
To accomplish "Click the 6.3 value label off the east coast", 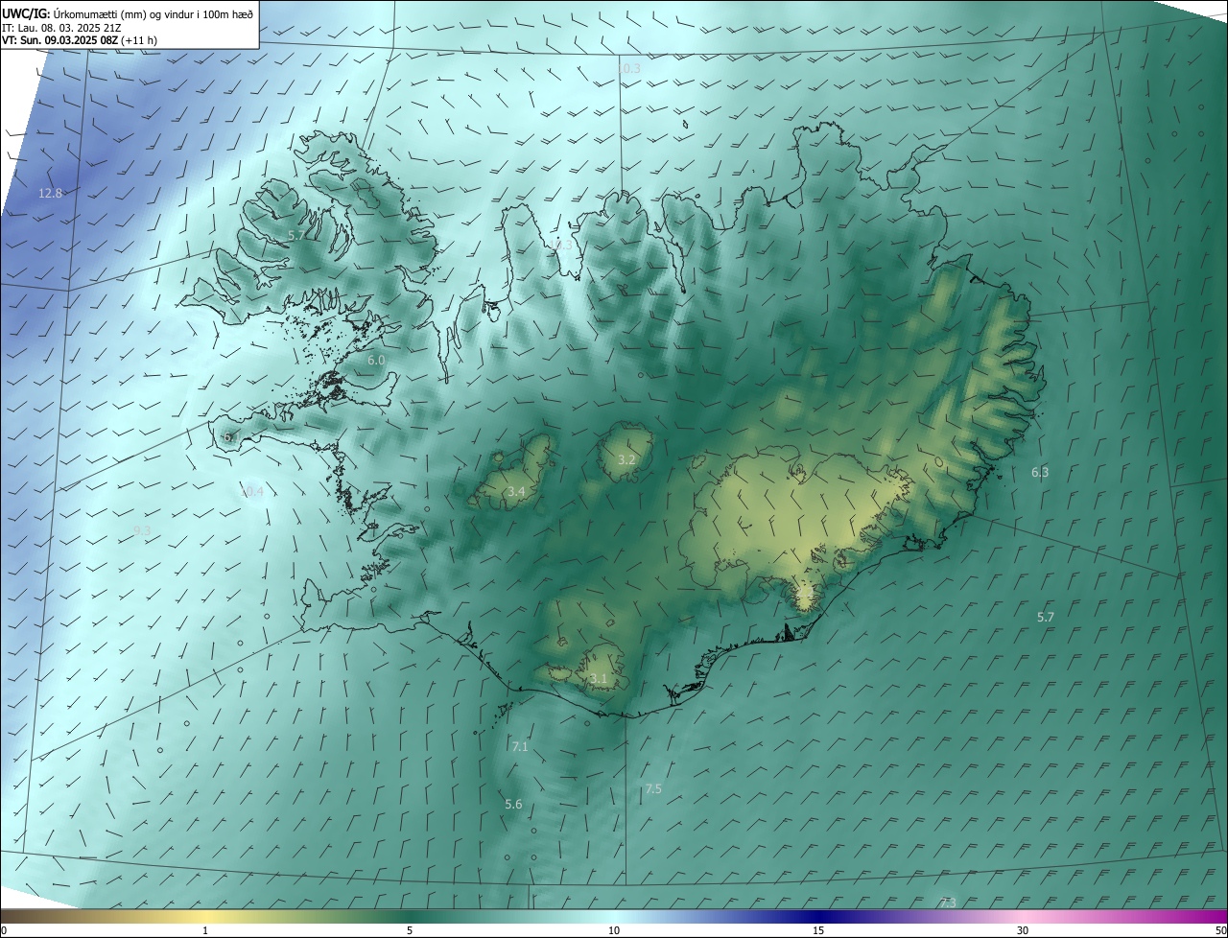I will (1040, 472).
